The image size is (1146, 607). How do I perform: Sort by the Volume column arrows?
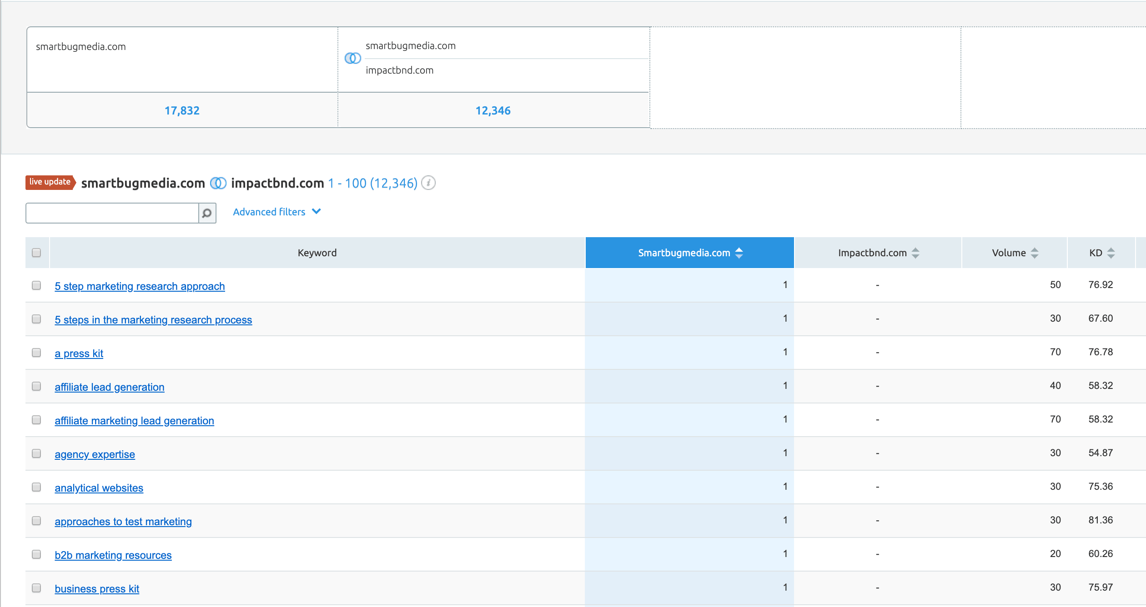pos(1035,253)
